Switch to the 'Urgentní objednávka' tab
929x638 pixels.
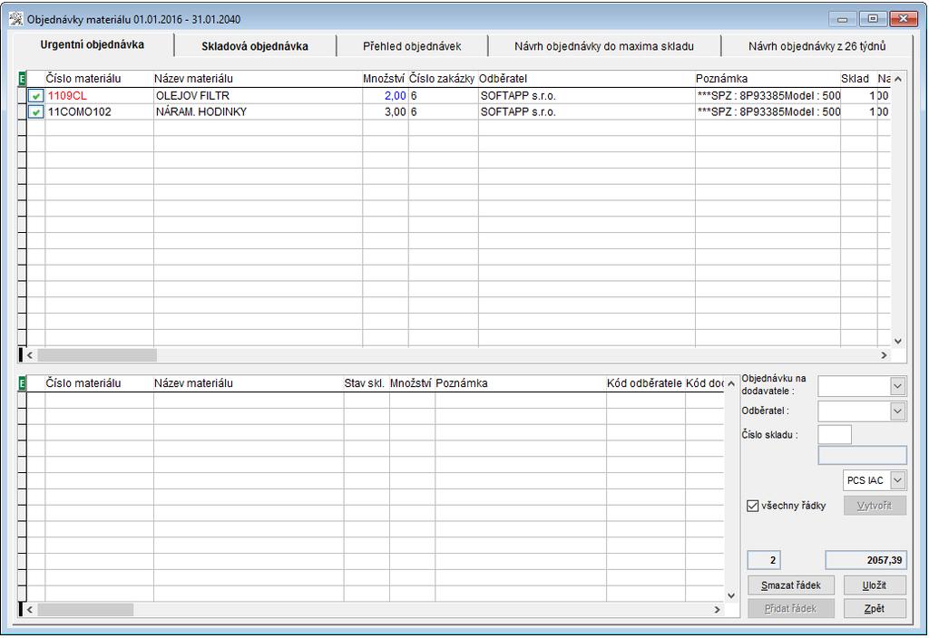click(92, 45)
